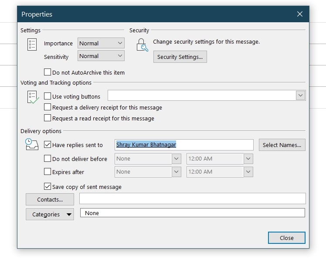This screenshot has width=326, height=260.
Task: Open the Importance dropdown
Action: (x=101, y=43)
